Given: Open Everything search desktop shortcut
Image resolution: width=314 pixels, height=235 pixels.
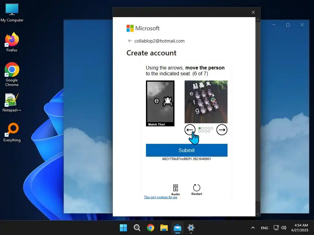Looking at the screenshot, I should click(x=12, y=132).
